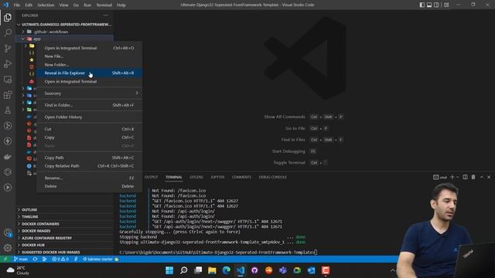
Task: Switch to the GITLENS tab
Action: 196,177
